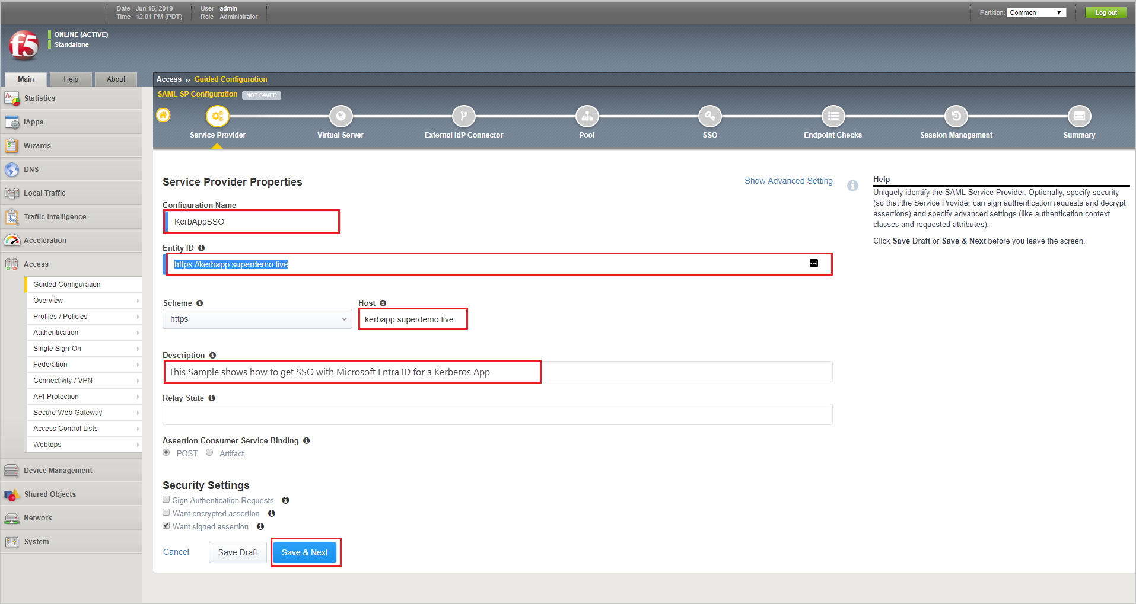Click the Cancel link
Viewport: 1136px width, 604px height.
pos(176,552)
